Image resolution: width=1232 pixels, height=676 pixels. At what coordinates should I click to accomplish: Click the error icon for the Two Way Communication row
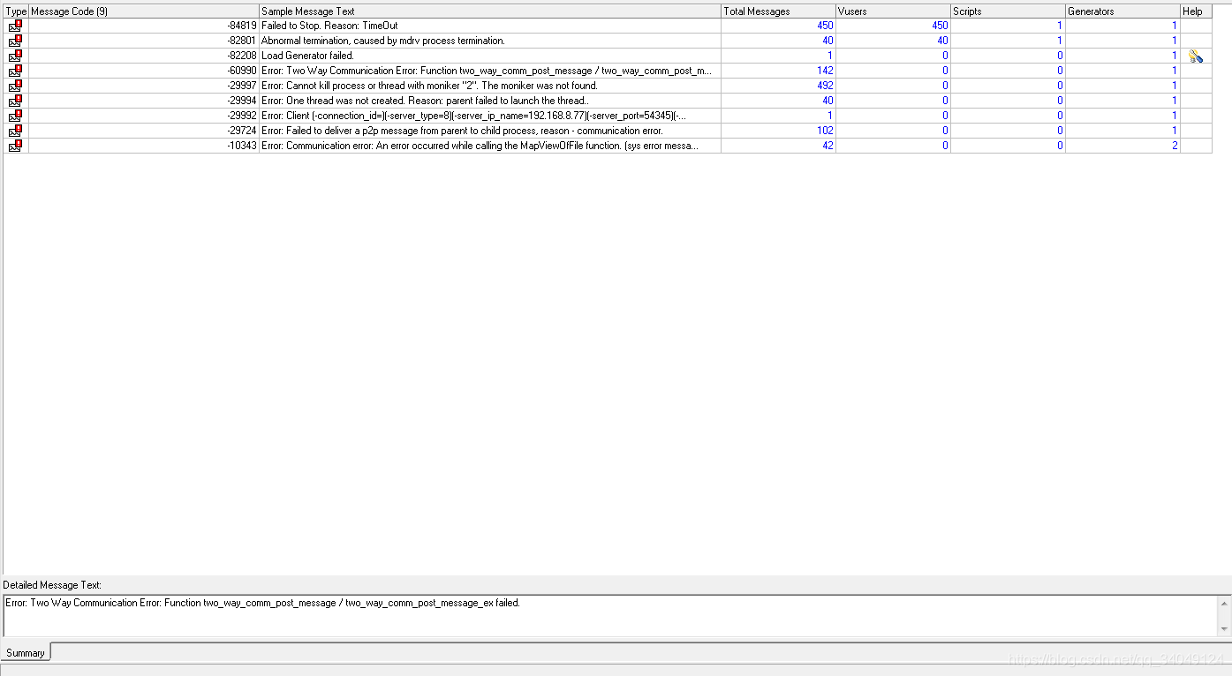point(15,71)
